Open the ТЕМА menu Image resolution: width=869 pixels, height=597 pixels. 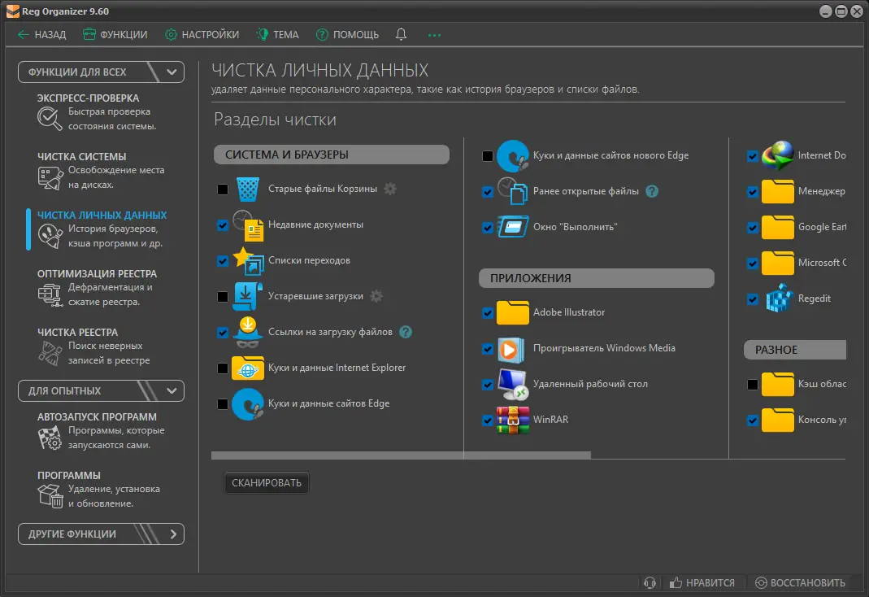tap(279, 34)
